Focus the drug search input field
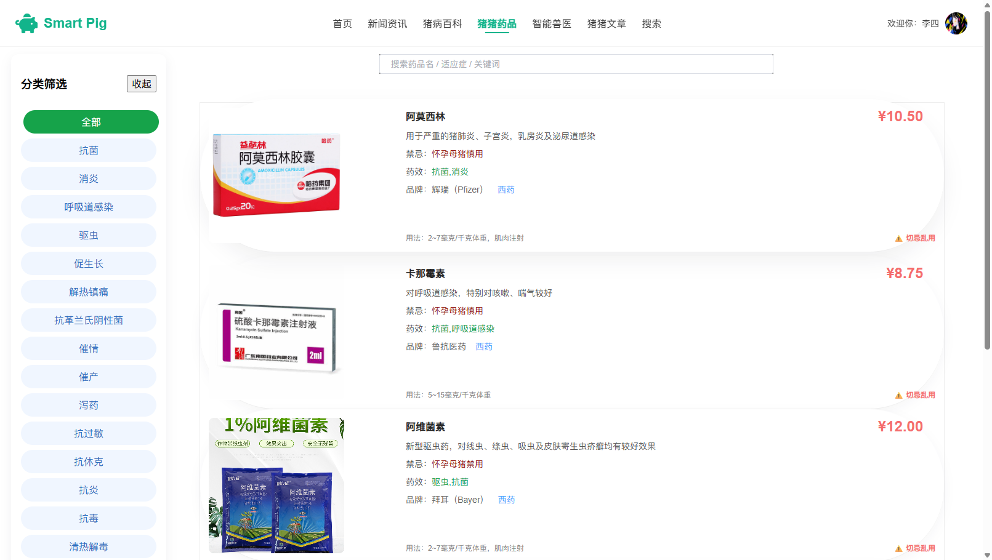The height and width of the screenshot is (560, 992). 576,64
